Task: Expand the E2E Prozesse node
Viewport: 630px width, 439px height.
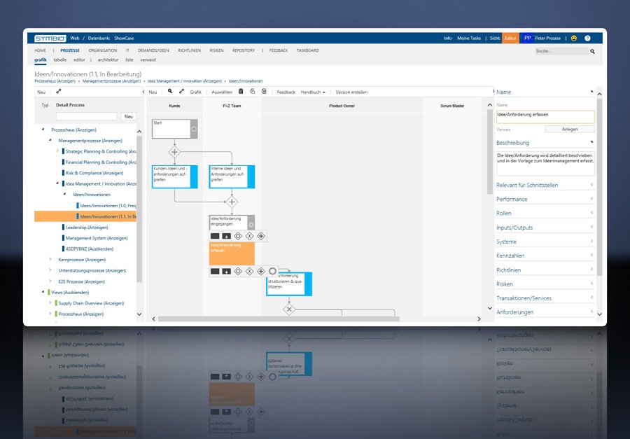Action: pos(50,281)
